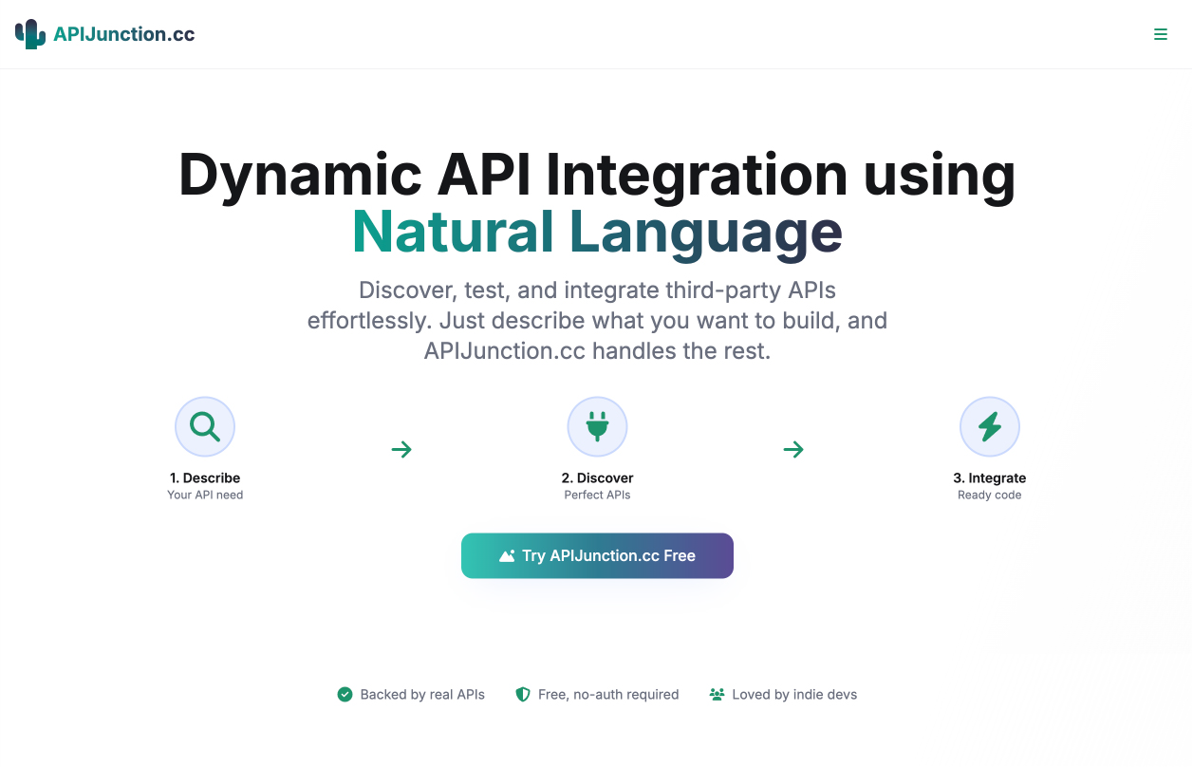Click the magnifying glass Describe icon
1193x767 pixels.
tap(205, 427)
